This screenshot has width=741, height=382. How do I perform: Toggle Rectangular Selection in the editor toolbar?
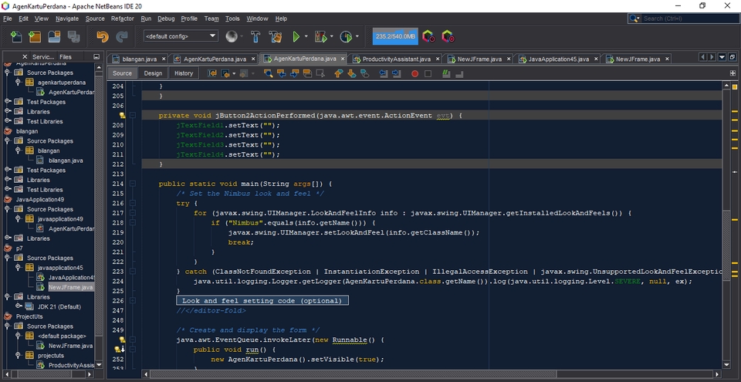[x=320, y=73]
